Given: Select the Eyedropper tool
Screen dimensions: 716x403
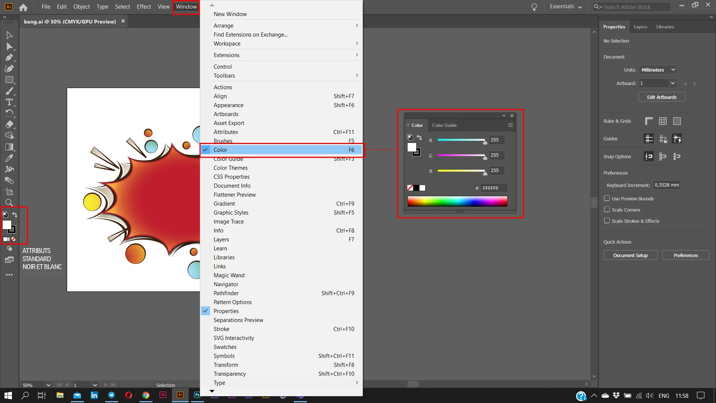Looking at the screenshot, I should pos(9,158).
